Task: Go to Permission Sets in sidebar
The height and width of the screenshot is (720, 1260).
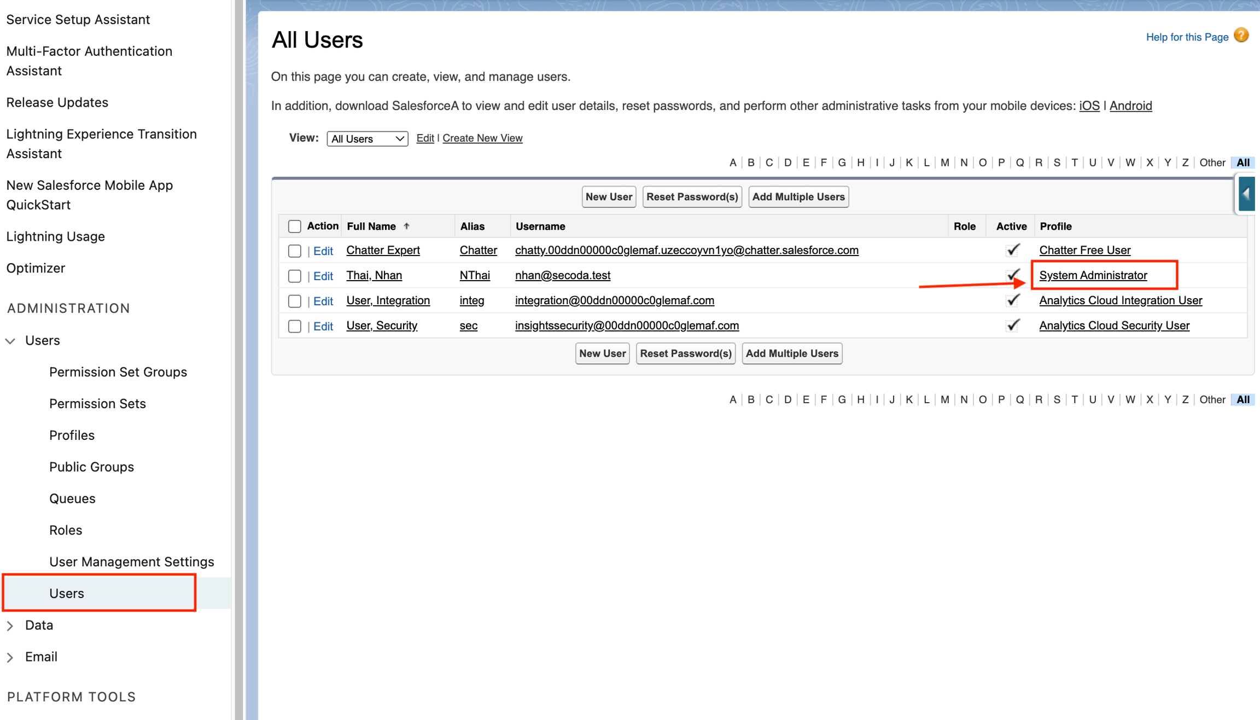Action: [x=97, y=403]
